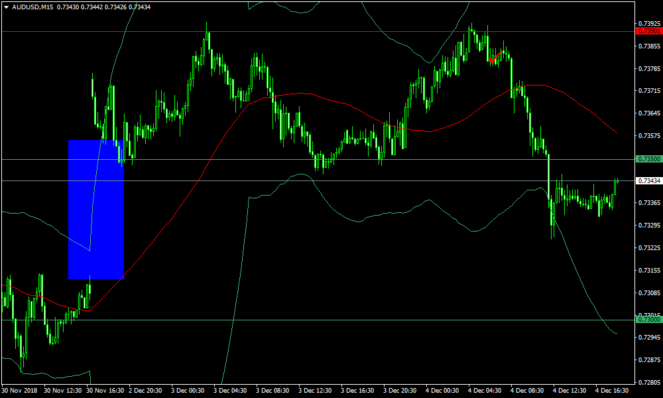Click the 0.73295 price axis value

click(x=650, y=225)
